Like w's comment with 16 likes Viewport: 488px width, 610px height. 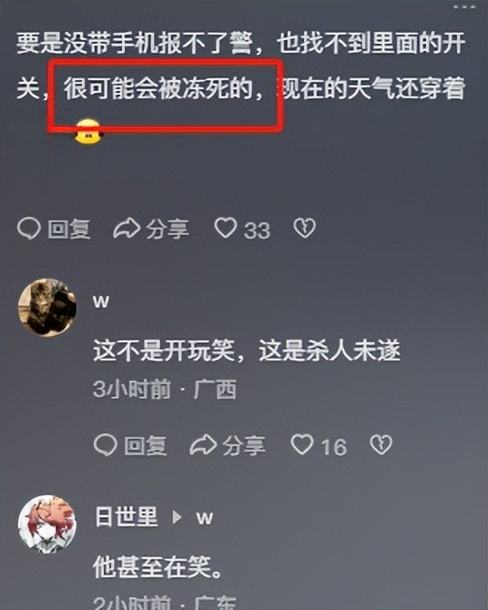click(x=302, y=444)
